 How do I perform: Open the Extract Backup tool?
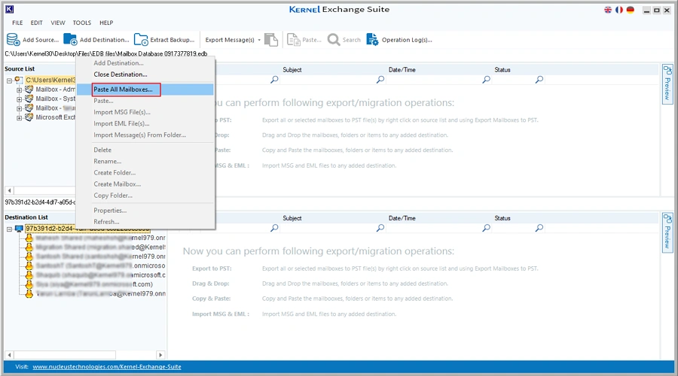pyautogui.click(x=141, y=39)
